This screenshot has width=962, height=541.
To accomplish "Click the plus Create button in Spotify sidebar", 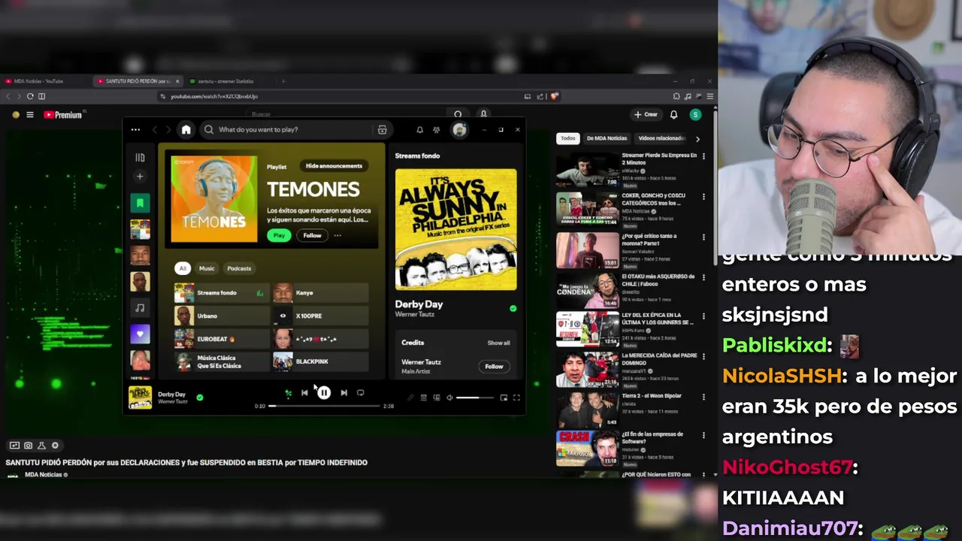I will click(x=140, y=177).
